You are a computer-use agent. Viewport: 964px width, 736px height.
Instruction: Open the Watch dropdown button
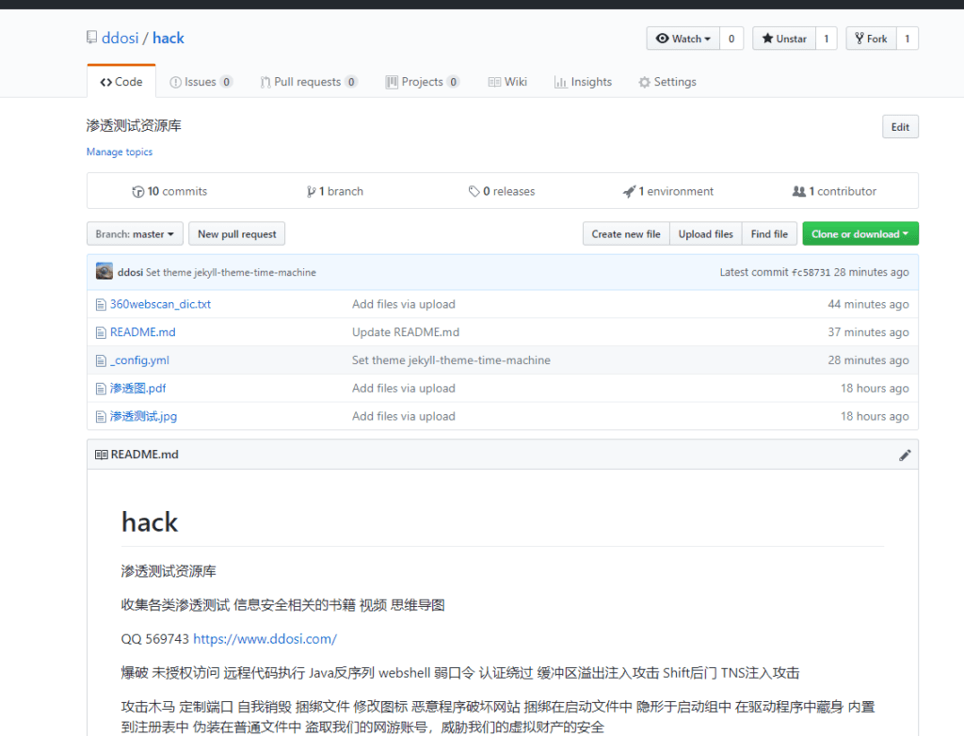pyautogui.click(x=683, y=39)
